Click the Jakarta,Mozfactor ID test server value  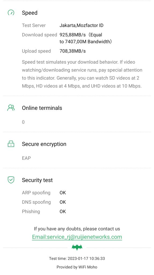pyautogui.click(x=82, y=26)
